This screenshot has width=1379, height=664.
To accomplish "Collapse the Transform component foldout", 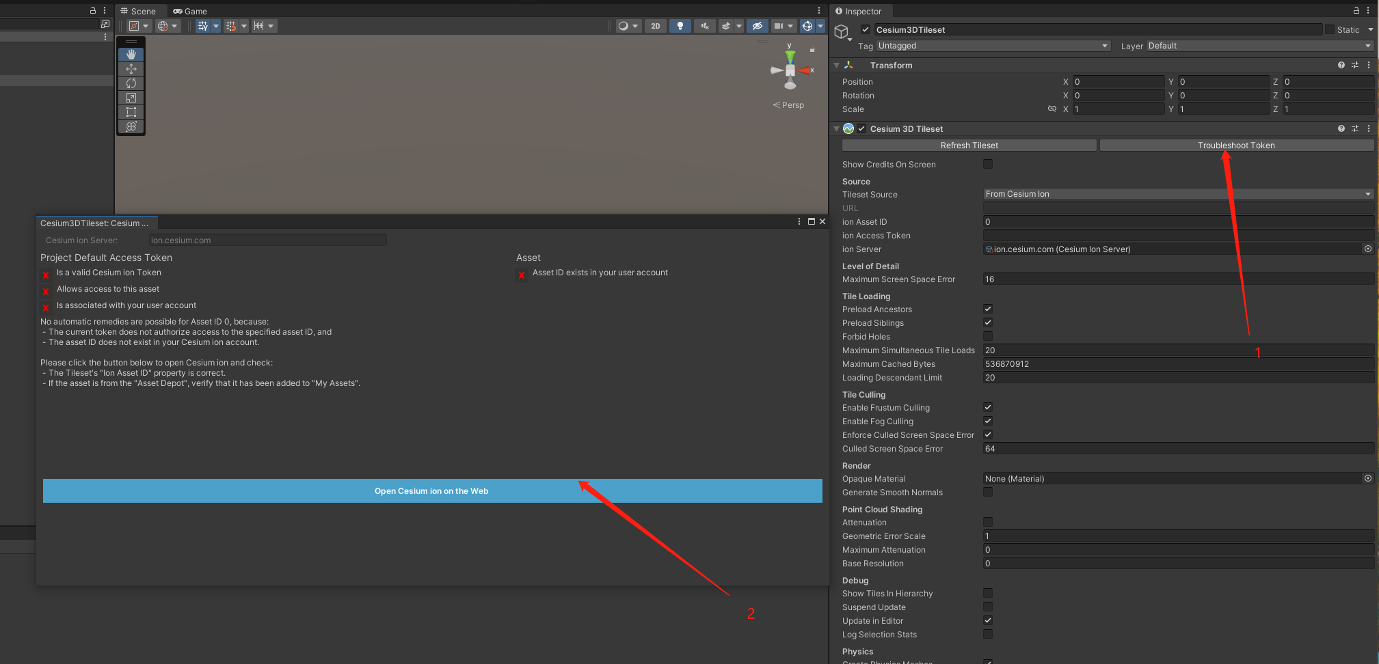I will (x=837, y=65).
